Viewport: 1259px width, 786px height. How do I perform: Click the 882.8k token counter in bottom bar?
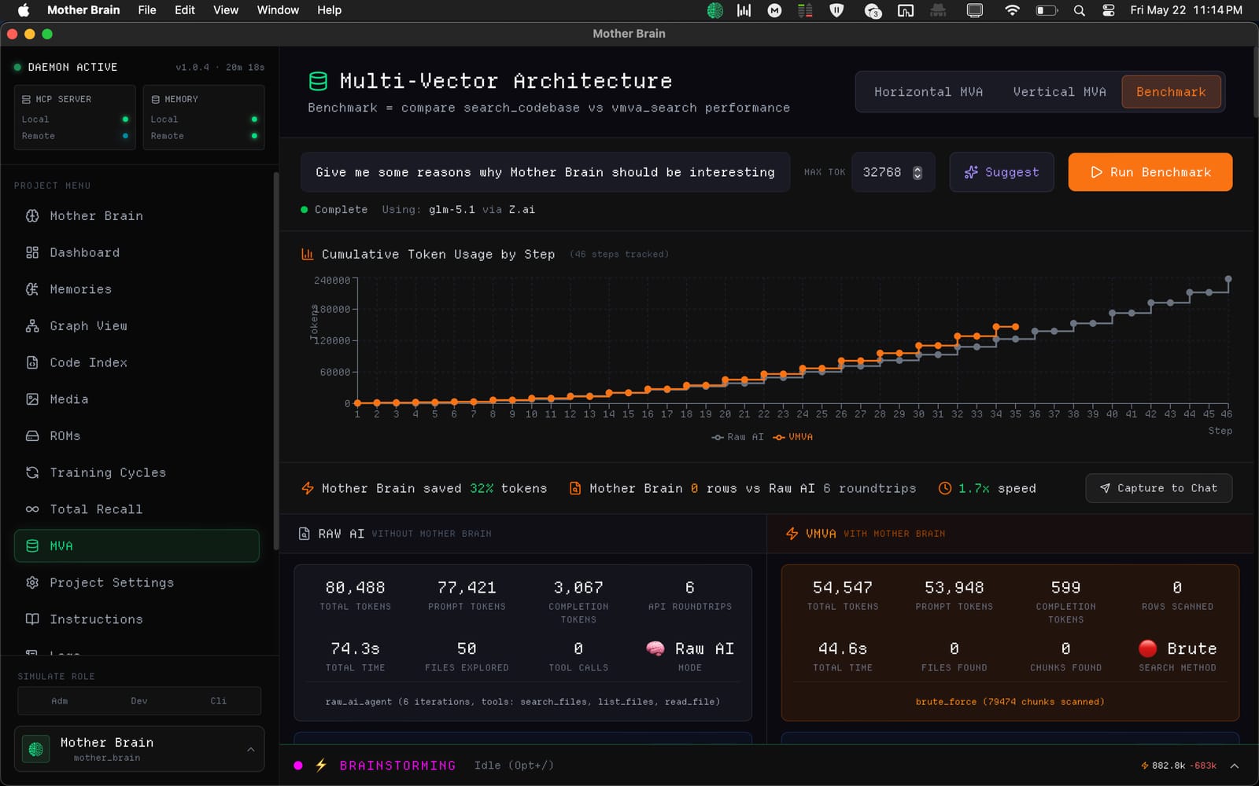(x=1169, y=766)
